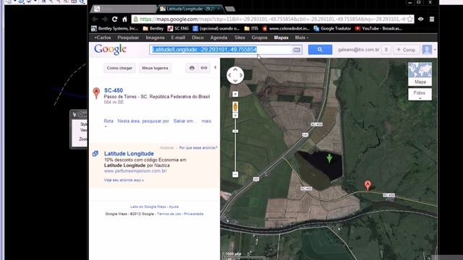Click the Show my location button above zoom slider

(x=235, y=94)
